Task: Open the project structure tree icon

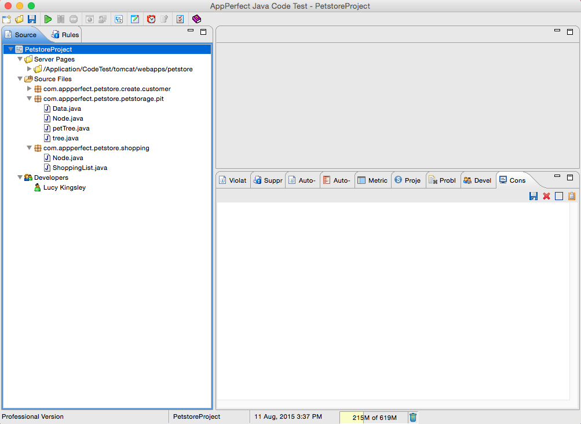Action: pyautogui.click(x=119, y=19)
